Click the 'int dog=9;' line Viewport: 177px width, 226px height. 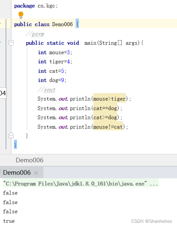click(x=52, y=80)
